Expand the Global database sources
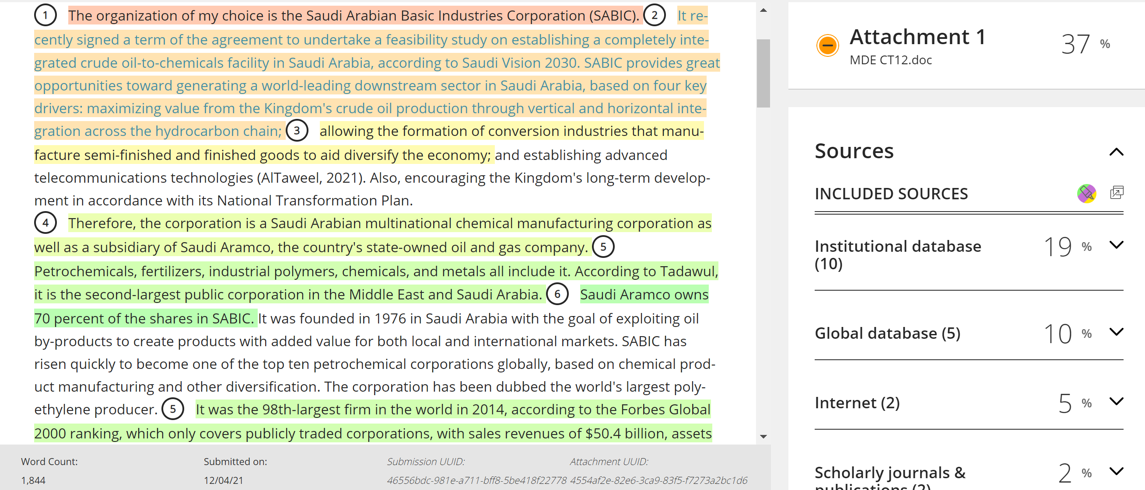The height and width of the screenshot is (490, 1145). pyautogui.click(x=1116, y=332)
